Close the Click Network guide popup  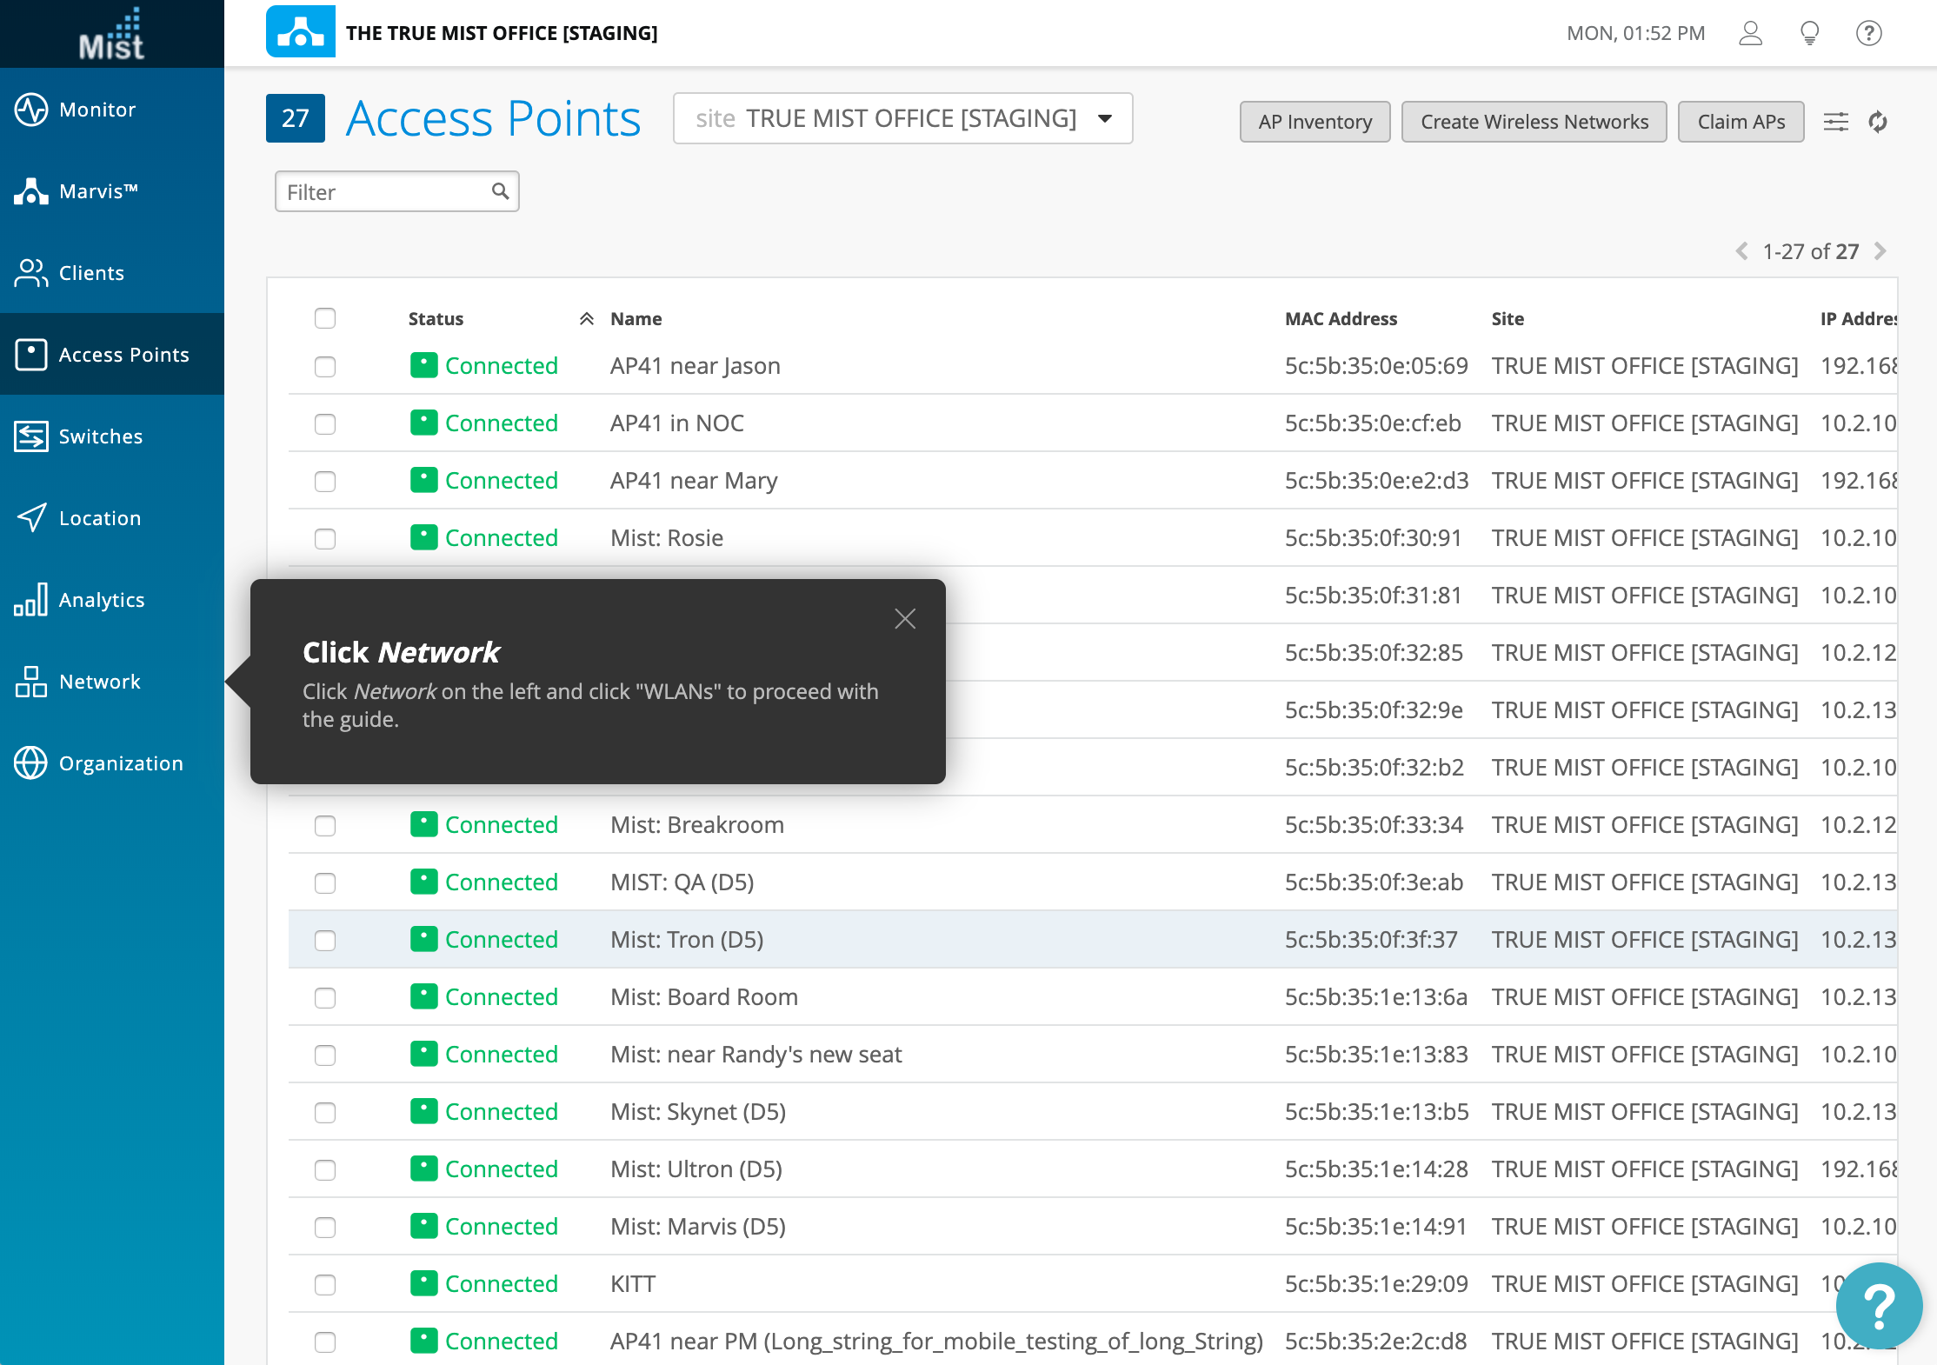pyautogui.click(x=905, y=619)
